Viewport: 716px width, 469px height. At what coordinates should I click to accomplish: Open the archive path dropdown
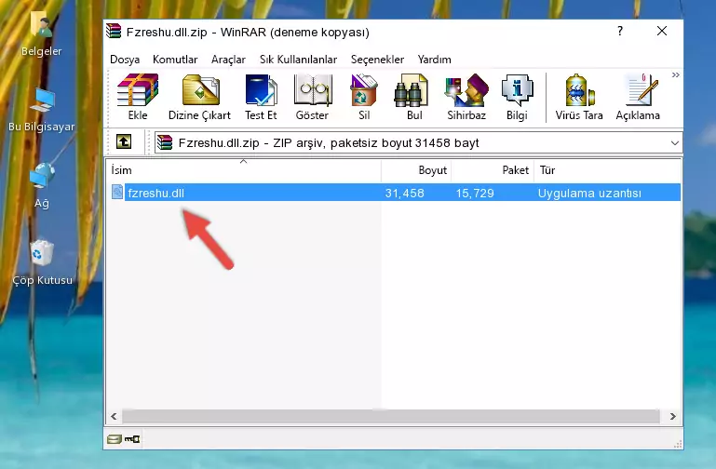[x=674, y=142]
